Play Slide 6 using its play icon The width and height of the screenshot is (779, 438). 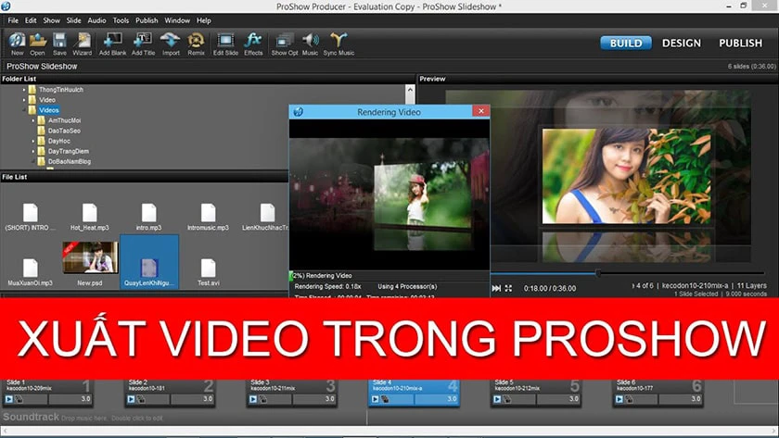(x=619, y=399)
